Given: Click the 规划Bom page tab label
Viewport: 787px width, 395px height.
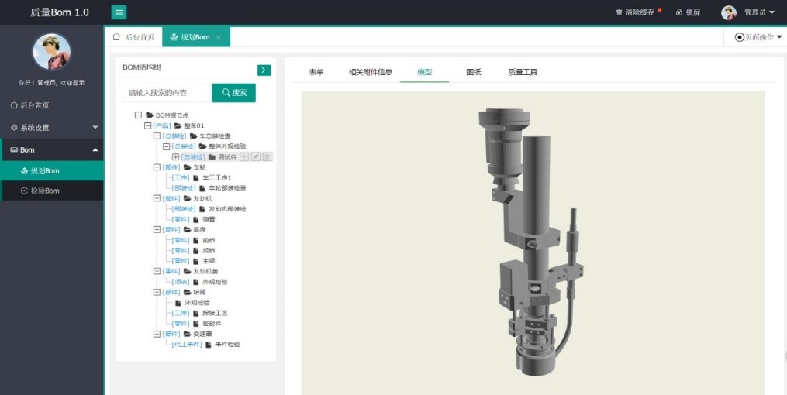Looking at the screenshot, I should 195,38.
